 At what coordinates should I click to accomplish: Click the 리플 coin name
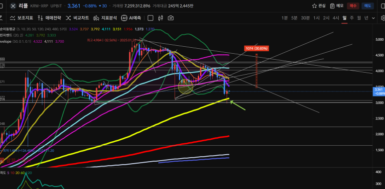[x=23, y=6]
